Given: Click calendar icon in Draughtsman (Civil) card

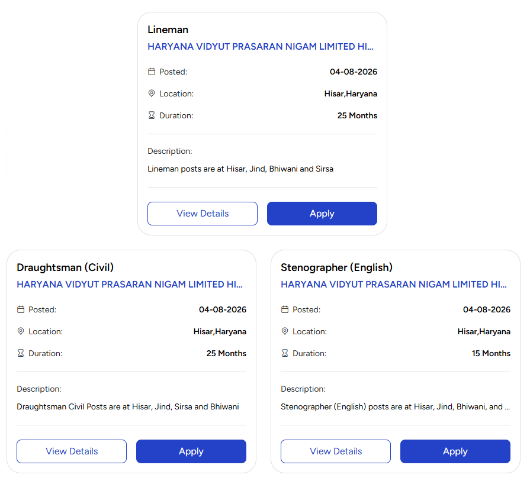Looking at the screenshot, I should 21,309.
